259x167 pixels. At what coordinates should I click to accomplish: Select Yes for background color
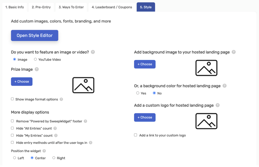click(x=138, y=93)
